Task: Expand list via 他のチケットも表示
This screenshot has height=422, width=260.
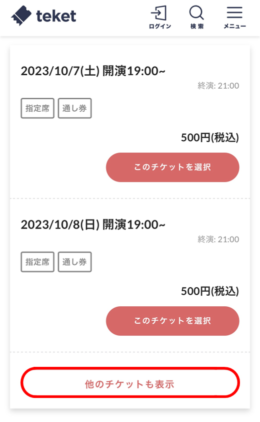Action: (x=130, y=383)
